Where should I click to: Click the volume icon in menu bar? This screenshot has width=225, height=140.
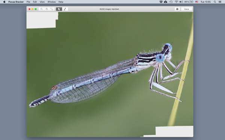(181, 2)
